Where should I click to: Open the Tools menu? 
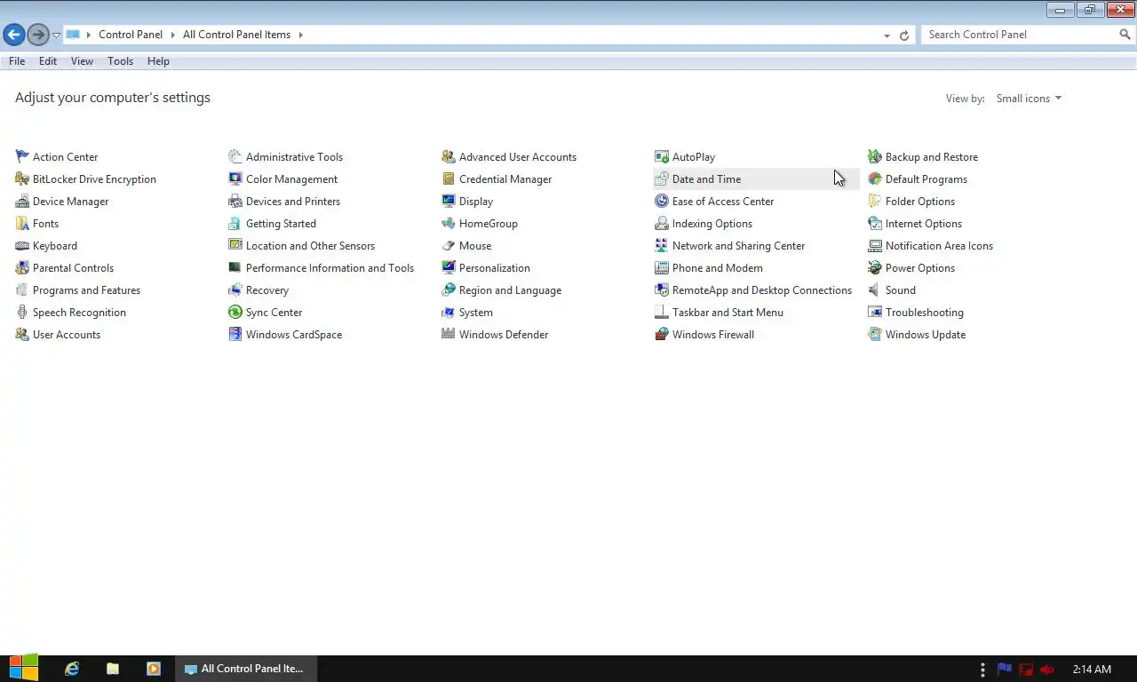[120, 61]
